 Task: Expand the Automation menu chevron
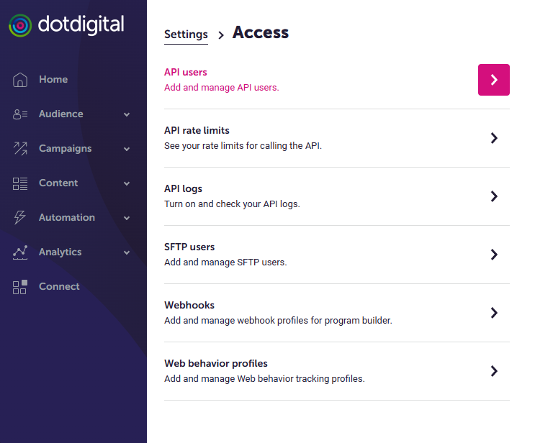(x=127, y=218)
